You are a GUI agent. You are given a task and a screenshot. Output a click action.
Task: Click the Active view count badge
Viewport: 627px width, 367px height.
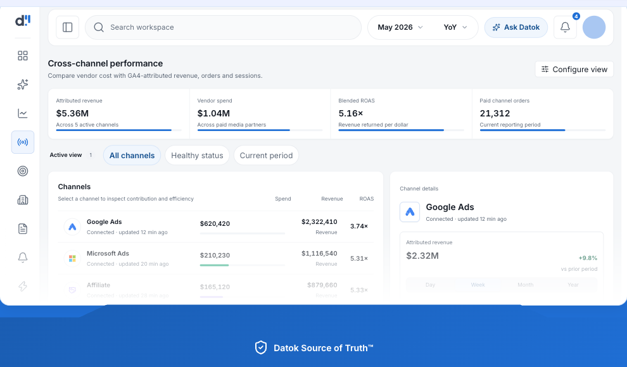click(91, 155)
